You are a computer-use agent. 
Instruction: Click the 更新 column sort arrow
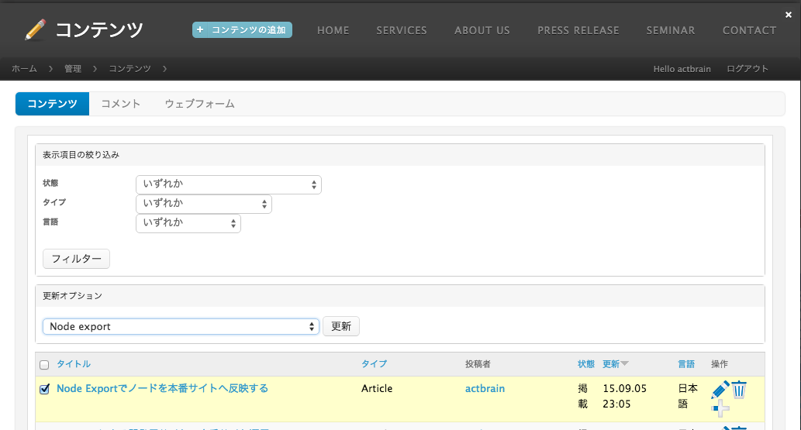click(x=625, y=364)
